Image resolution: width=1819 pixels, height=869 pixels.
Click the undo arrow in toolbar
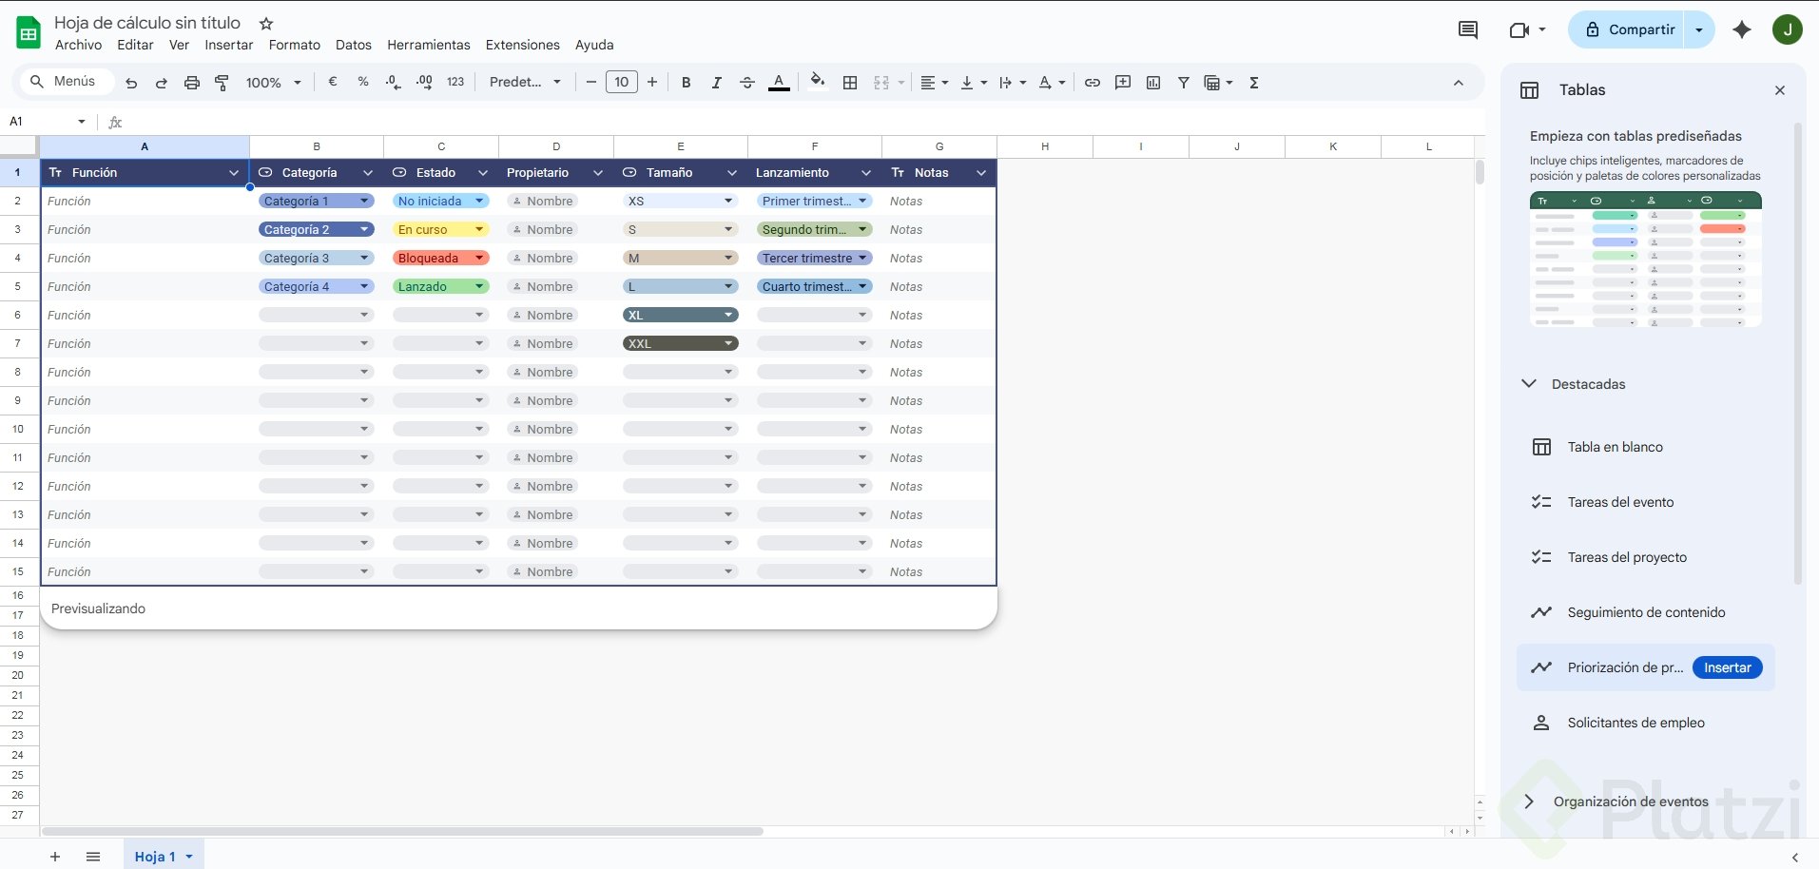[x=131, y=83]
